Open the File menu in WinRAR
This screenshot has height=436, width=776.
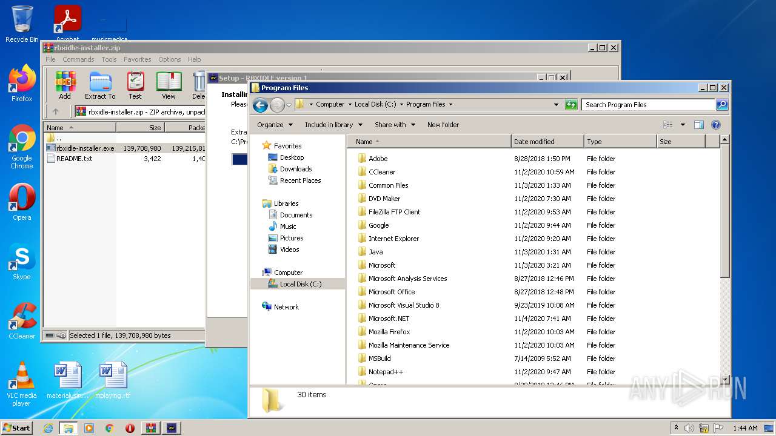point(50,59)
